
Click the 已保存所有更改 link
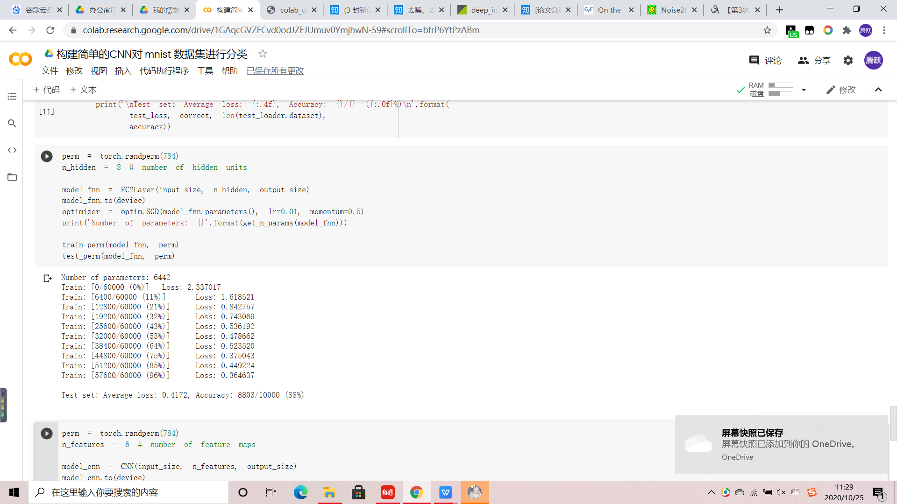tap(275, 70)
